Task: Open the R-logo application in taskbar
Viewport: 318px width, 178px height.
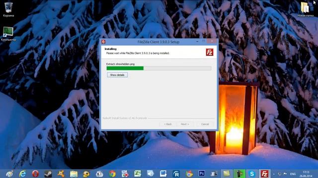Action: [x=176, y=174]
